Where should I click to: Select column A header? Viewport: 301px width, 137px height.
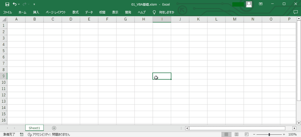click(16, 19)
